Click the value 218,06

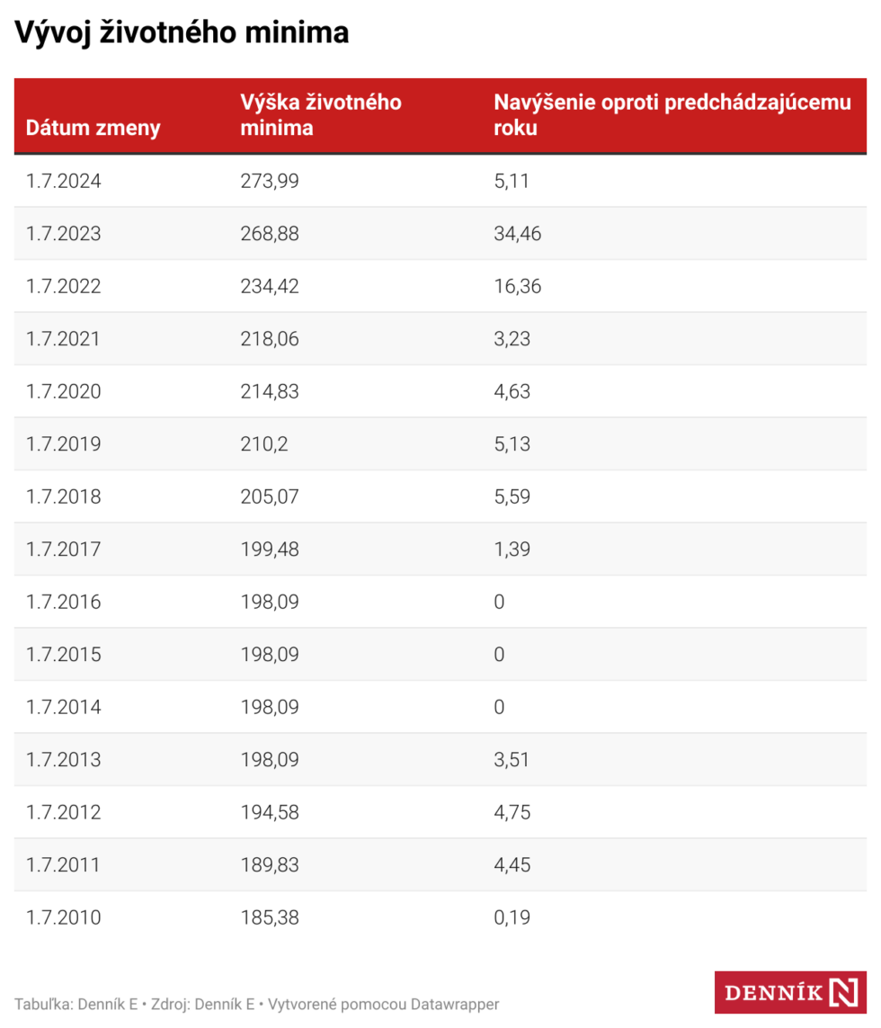270,339
